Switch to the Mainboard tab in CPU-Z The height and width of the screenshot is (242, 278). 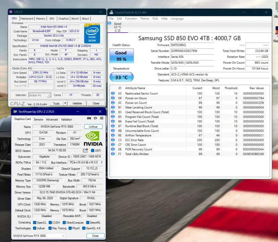pyautogui.click(x=27, y=19)
